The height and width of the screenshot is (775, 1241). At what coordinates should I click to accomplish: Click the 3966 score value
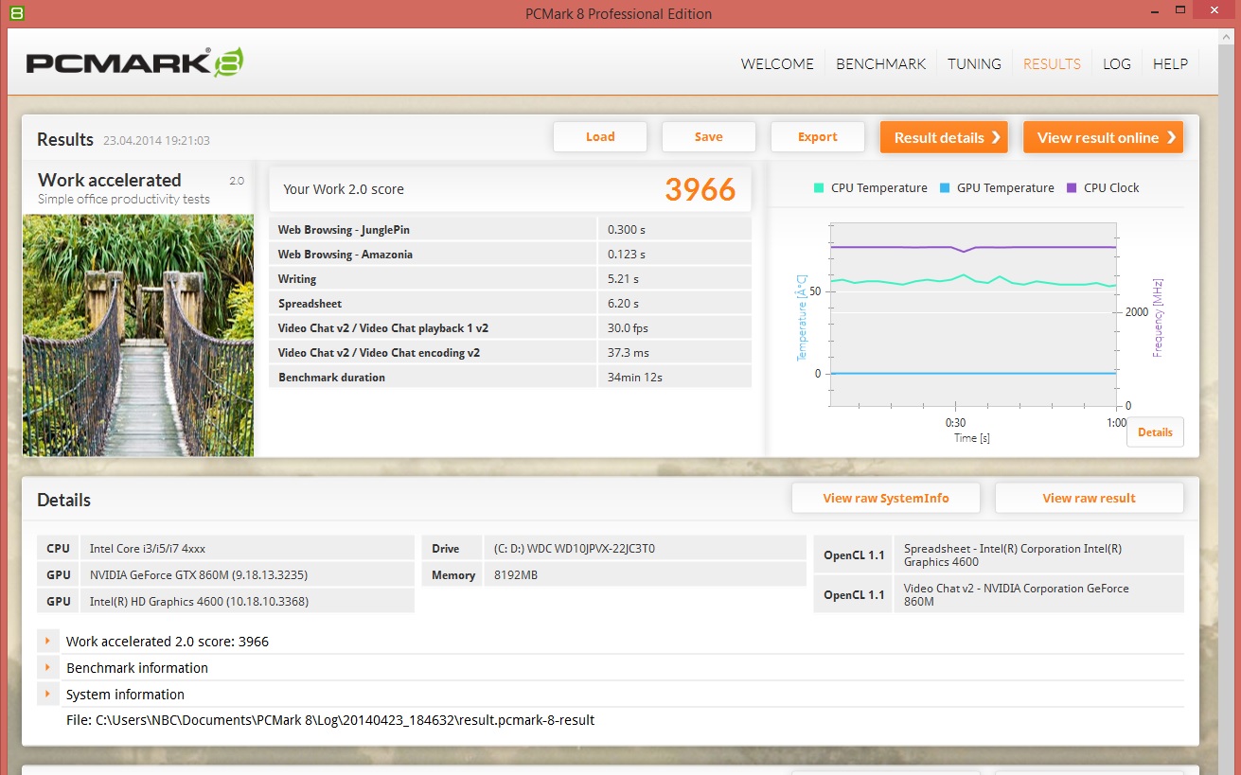pos(700,189)
